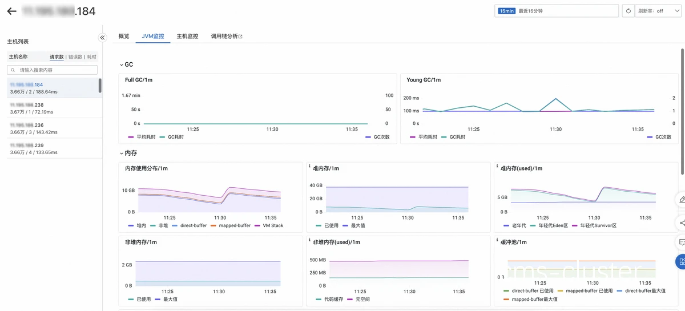
Task: Click the info icon beside 堆内存/1m
Action: 309,167
